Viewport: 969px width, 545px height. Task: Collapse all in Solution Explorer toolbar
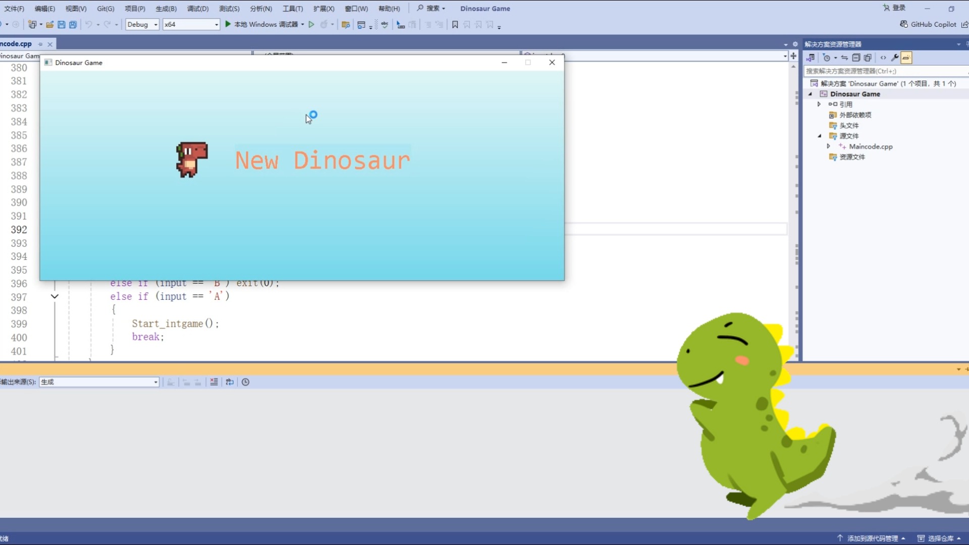click(856, 58)
